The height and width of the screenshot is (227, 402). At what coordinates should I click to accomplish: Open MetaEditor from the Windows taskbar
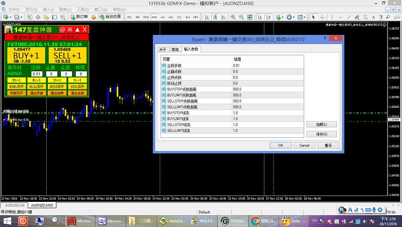tap(173, 221)
